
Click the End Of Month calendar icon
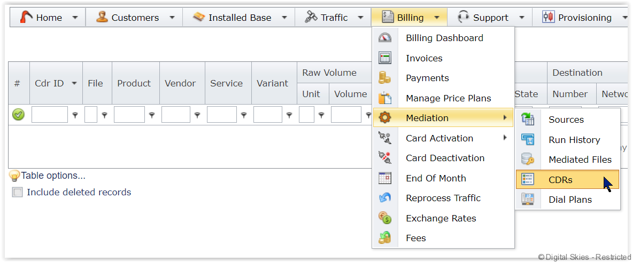384,178
